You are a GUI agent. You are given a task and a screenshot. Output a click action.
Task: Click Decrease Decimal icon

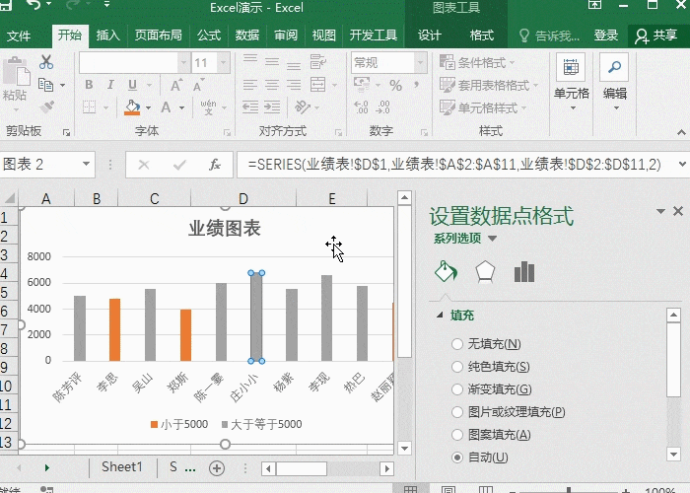382,106
